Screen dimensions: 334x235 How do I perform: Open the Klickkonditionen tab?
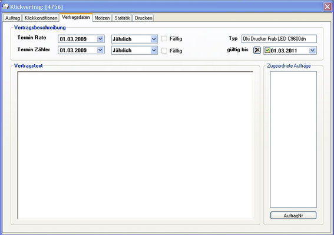click(x=41, y=18)
